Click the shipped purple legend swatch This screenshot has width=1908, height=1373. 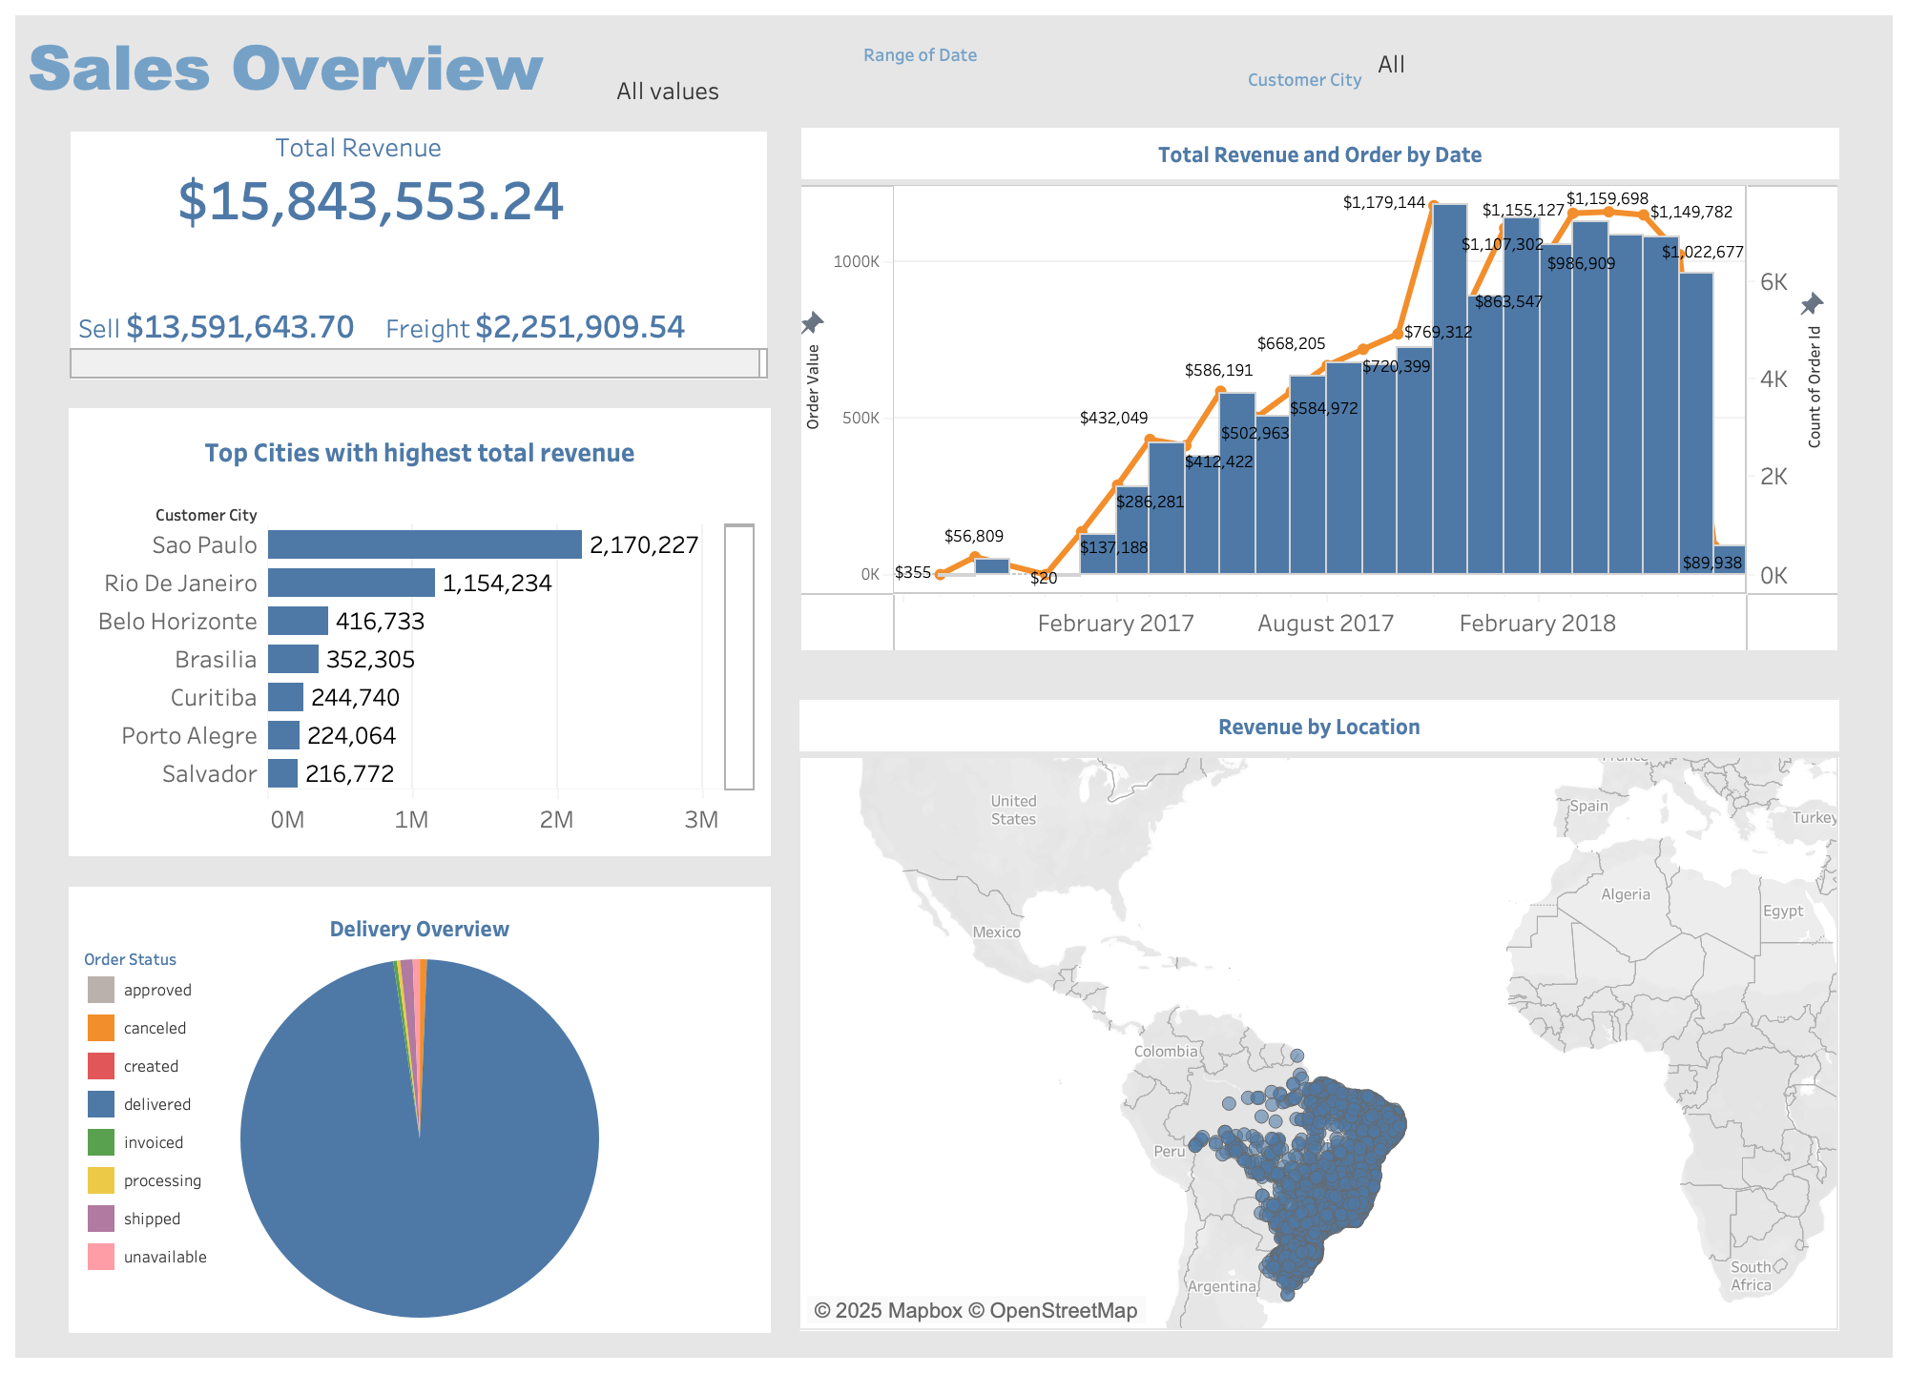click(x=101, y=1219)
